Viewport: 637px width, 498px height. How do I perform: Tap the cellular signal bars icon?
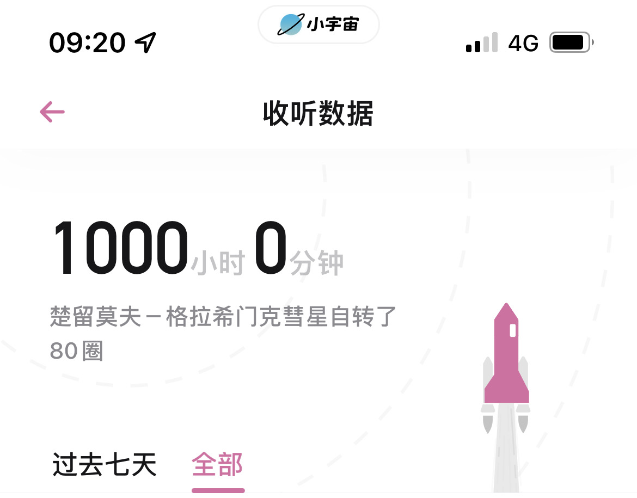(x=482, y=42)
